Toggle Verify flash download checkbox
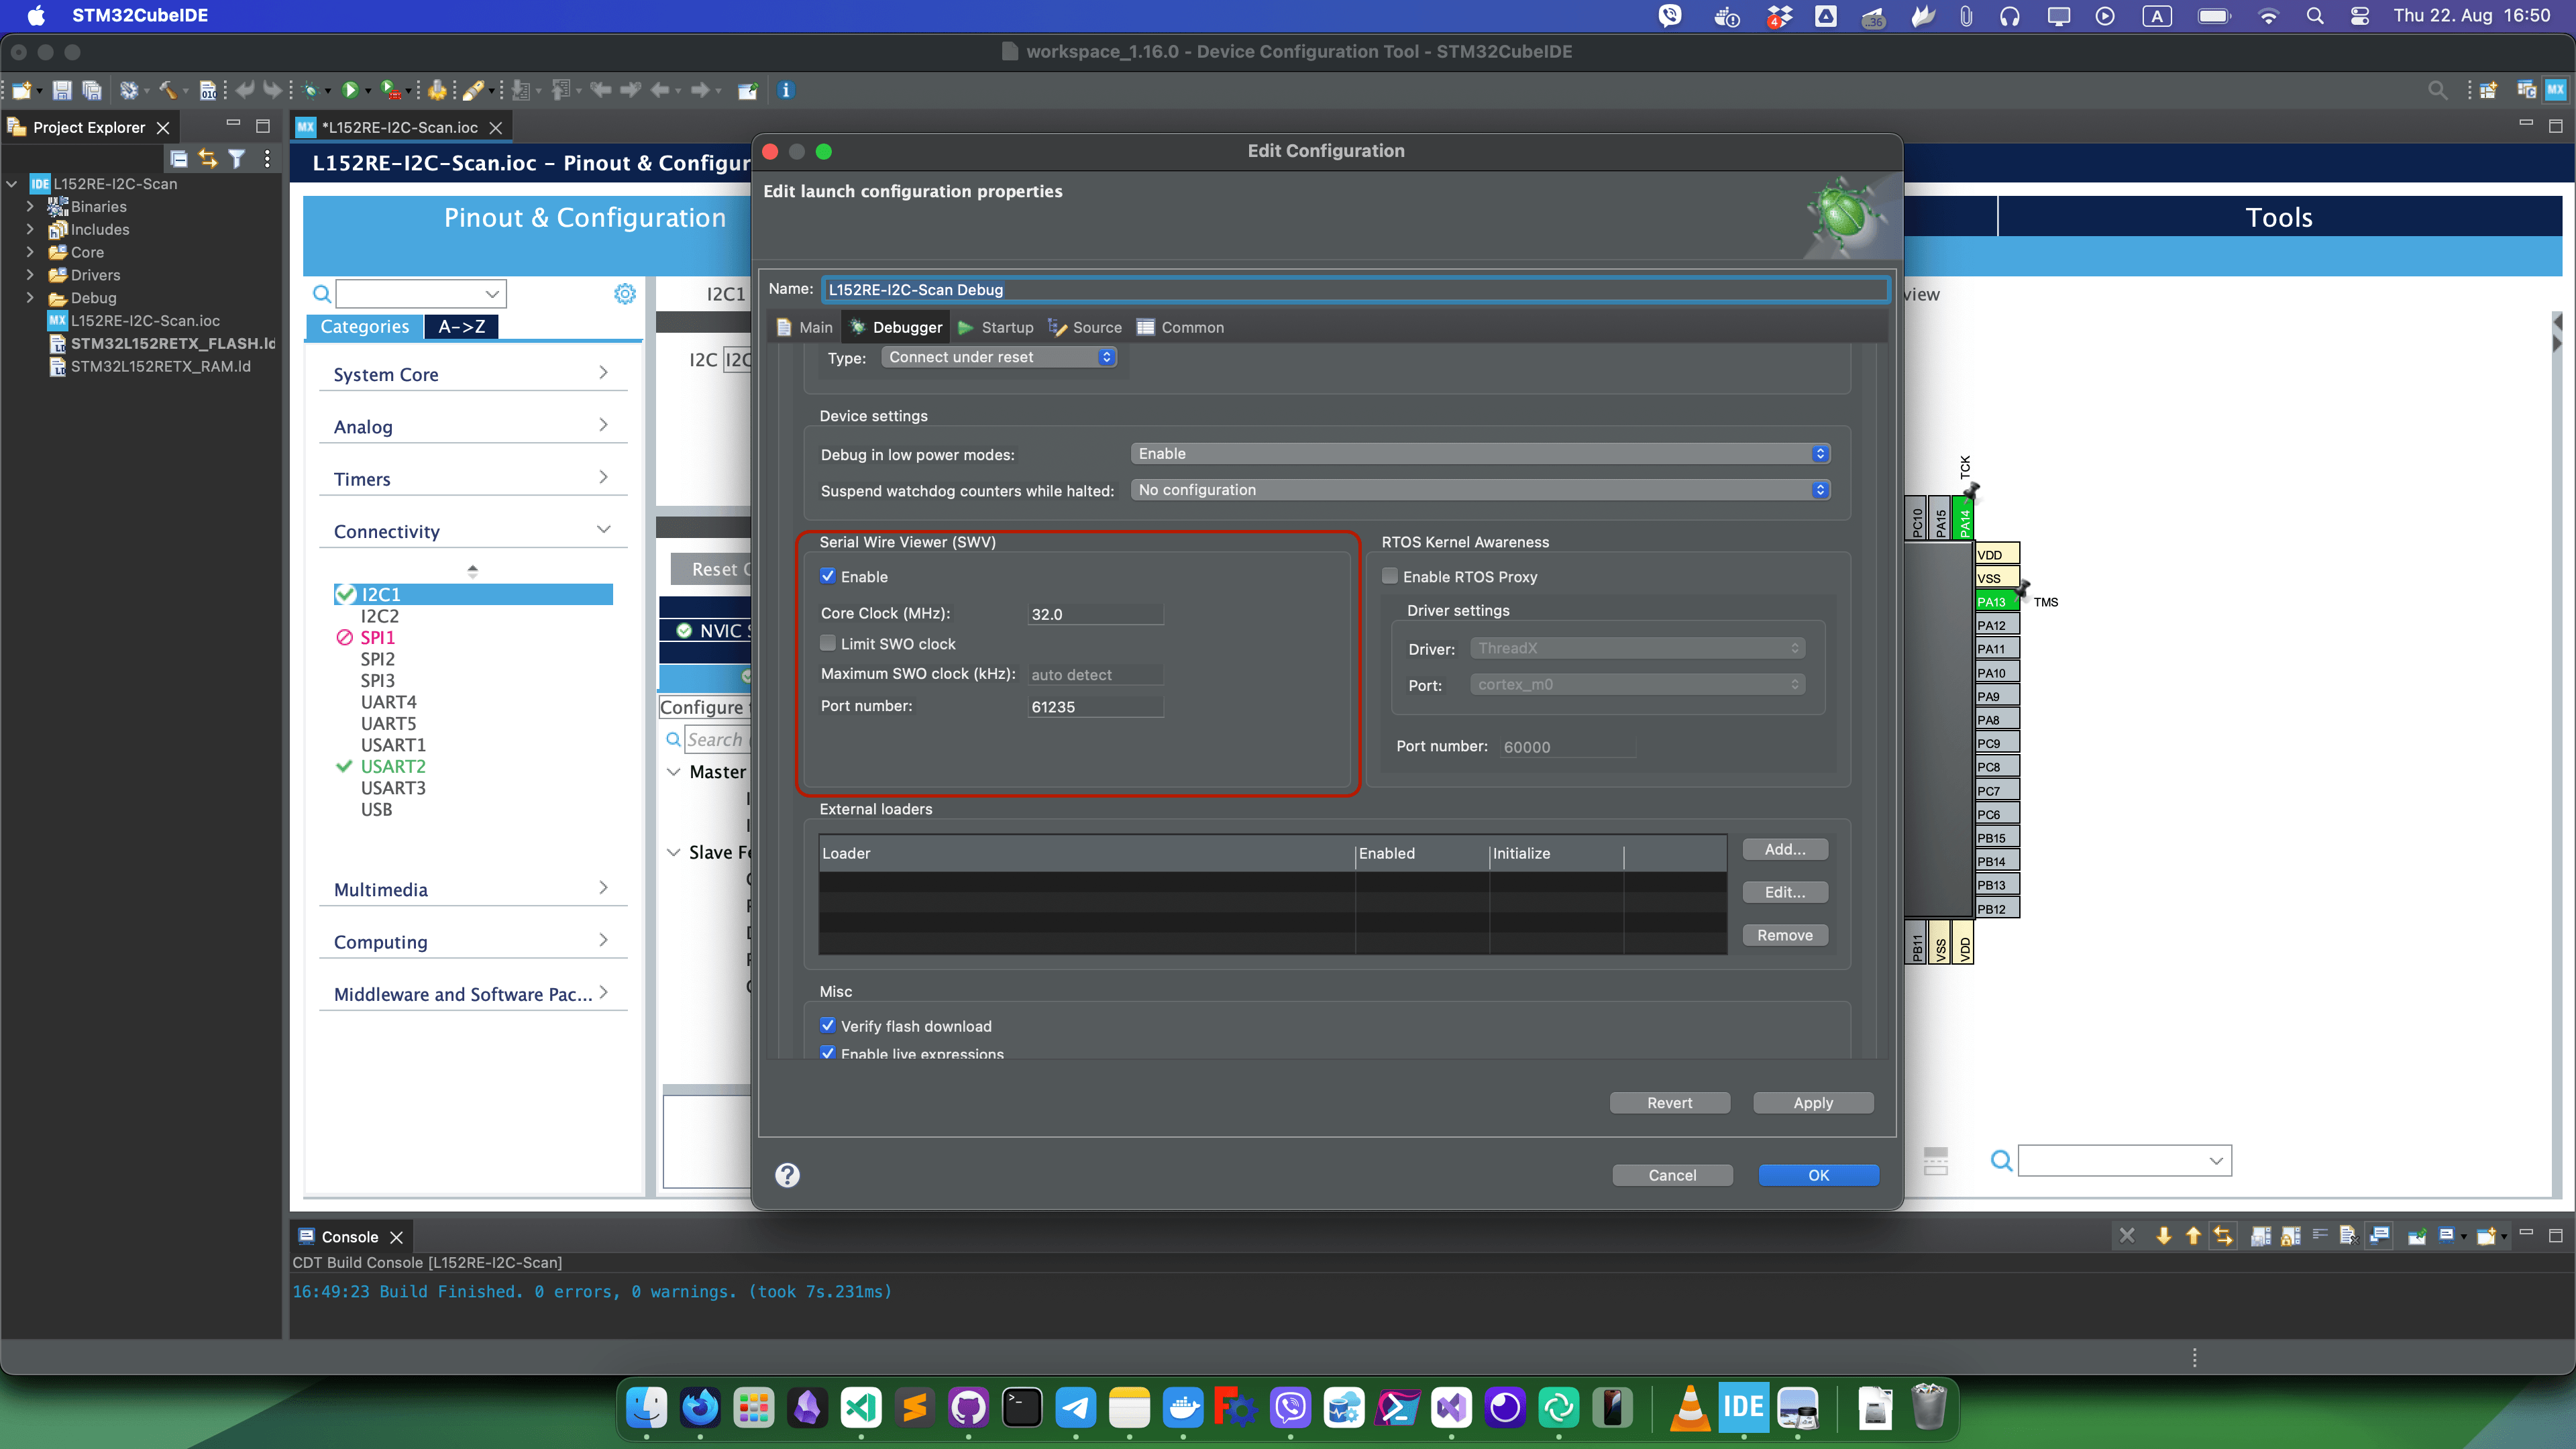 [828, 1025]
